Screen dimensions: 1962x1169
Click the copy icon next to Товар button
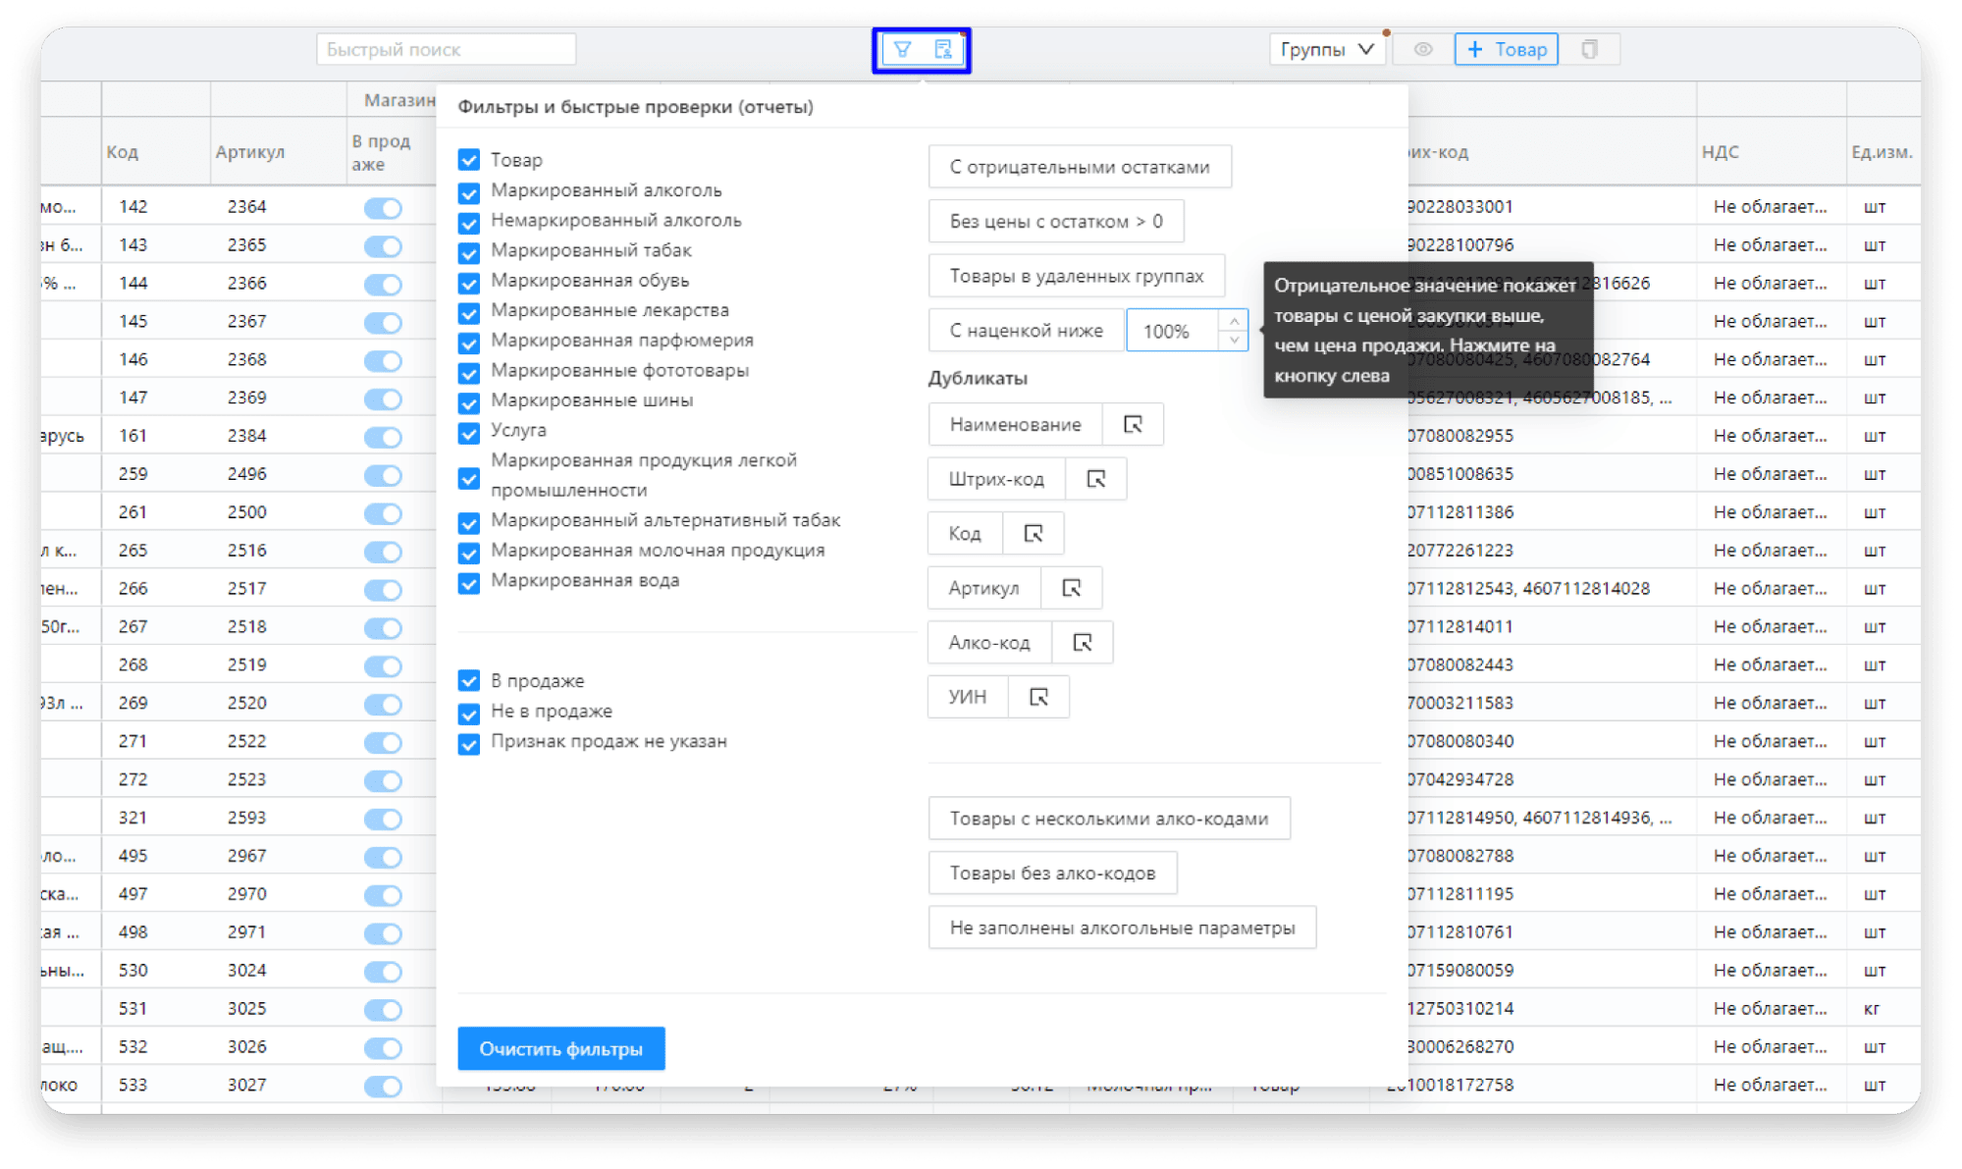click(x=1590, y=49)
